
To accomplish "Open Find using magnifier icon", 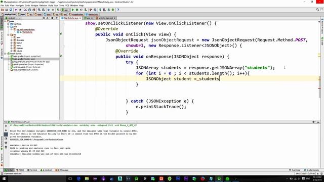I will click(x=39, y=10).
